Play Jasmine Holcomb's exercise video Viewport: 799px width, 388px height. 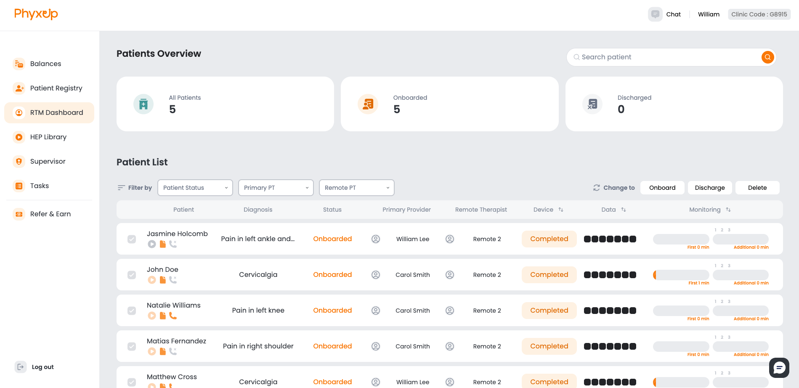tap(152, 244)
